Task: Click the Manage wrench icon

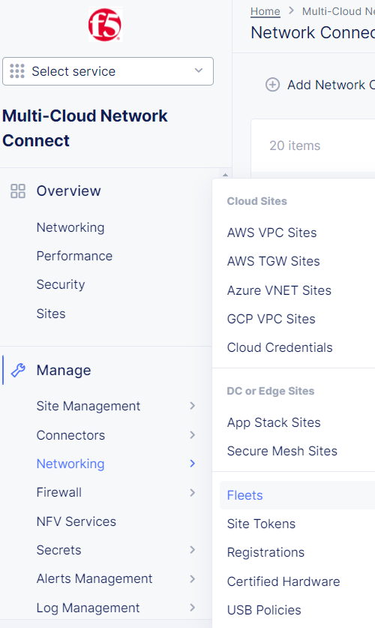Action: click(18, 370)
